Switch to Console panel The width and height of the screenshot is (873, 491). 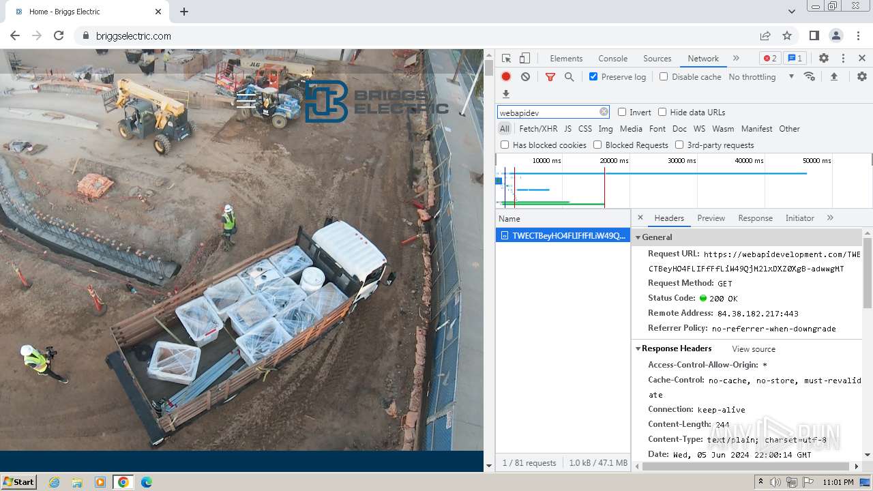[x=612, y=58]
